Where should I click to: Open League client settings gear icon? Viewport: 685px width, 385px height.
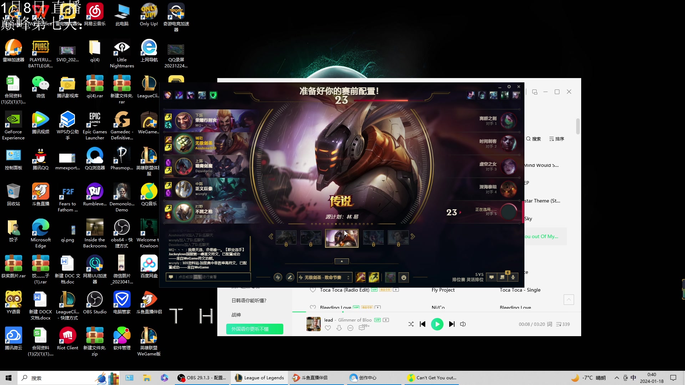[x=509, y=87]
